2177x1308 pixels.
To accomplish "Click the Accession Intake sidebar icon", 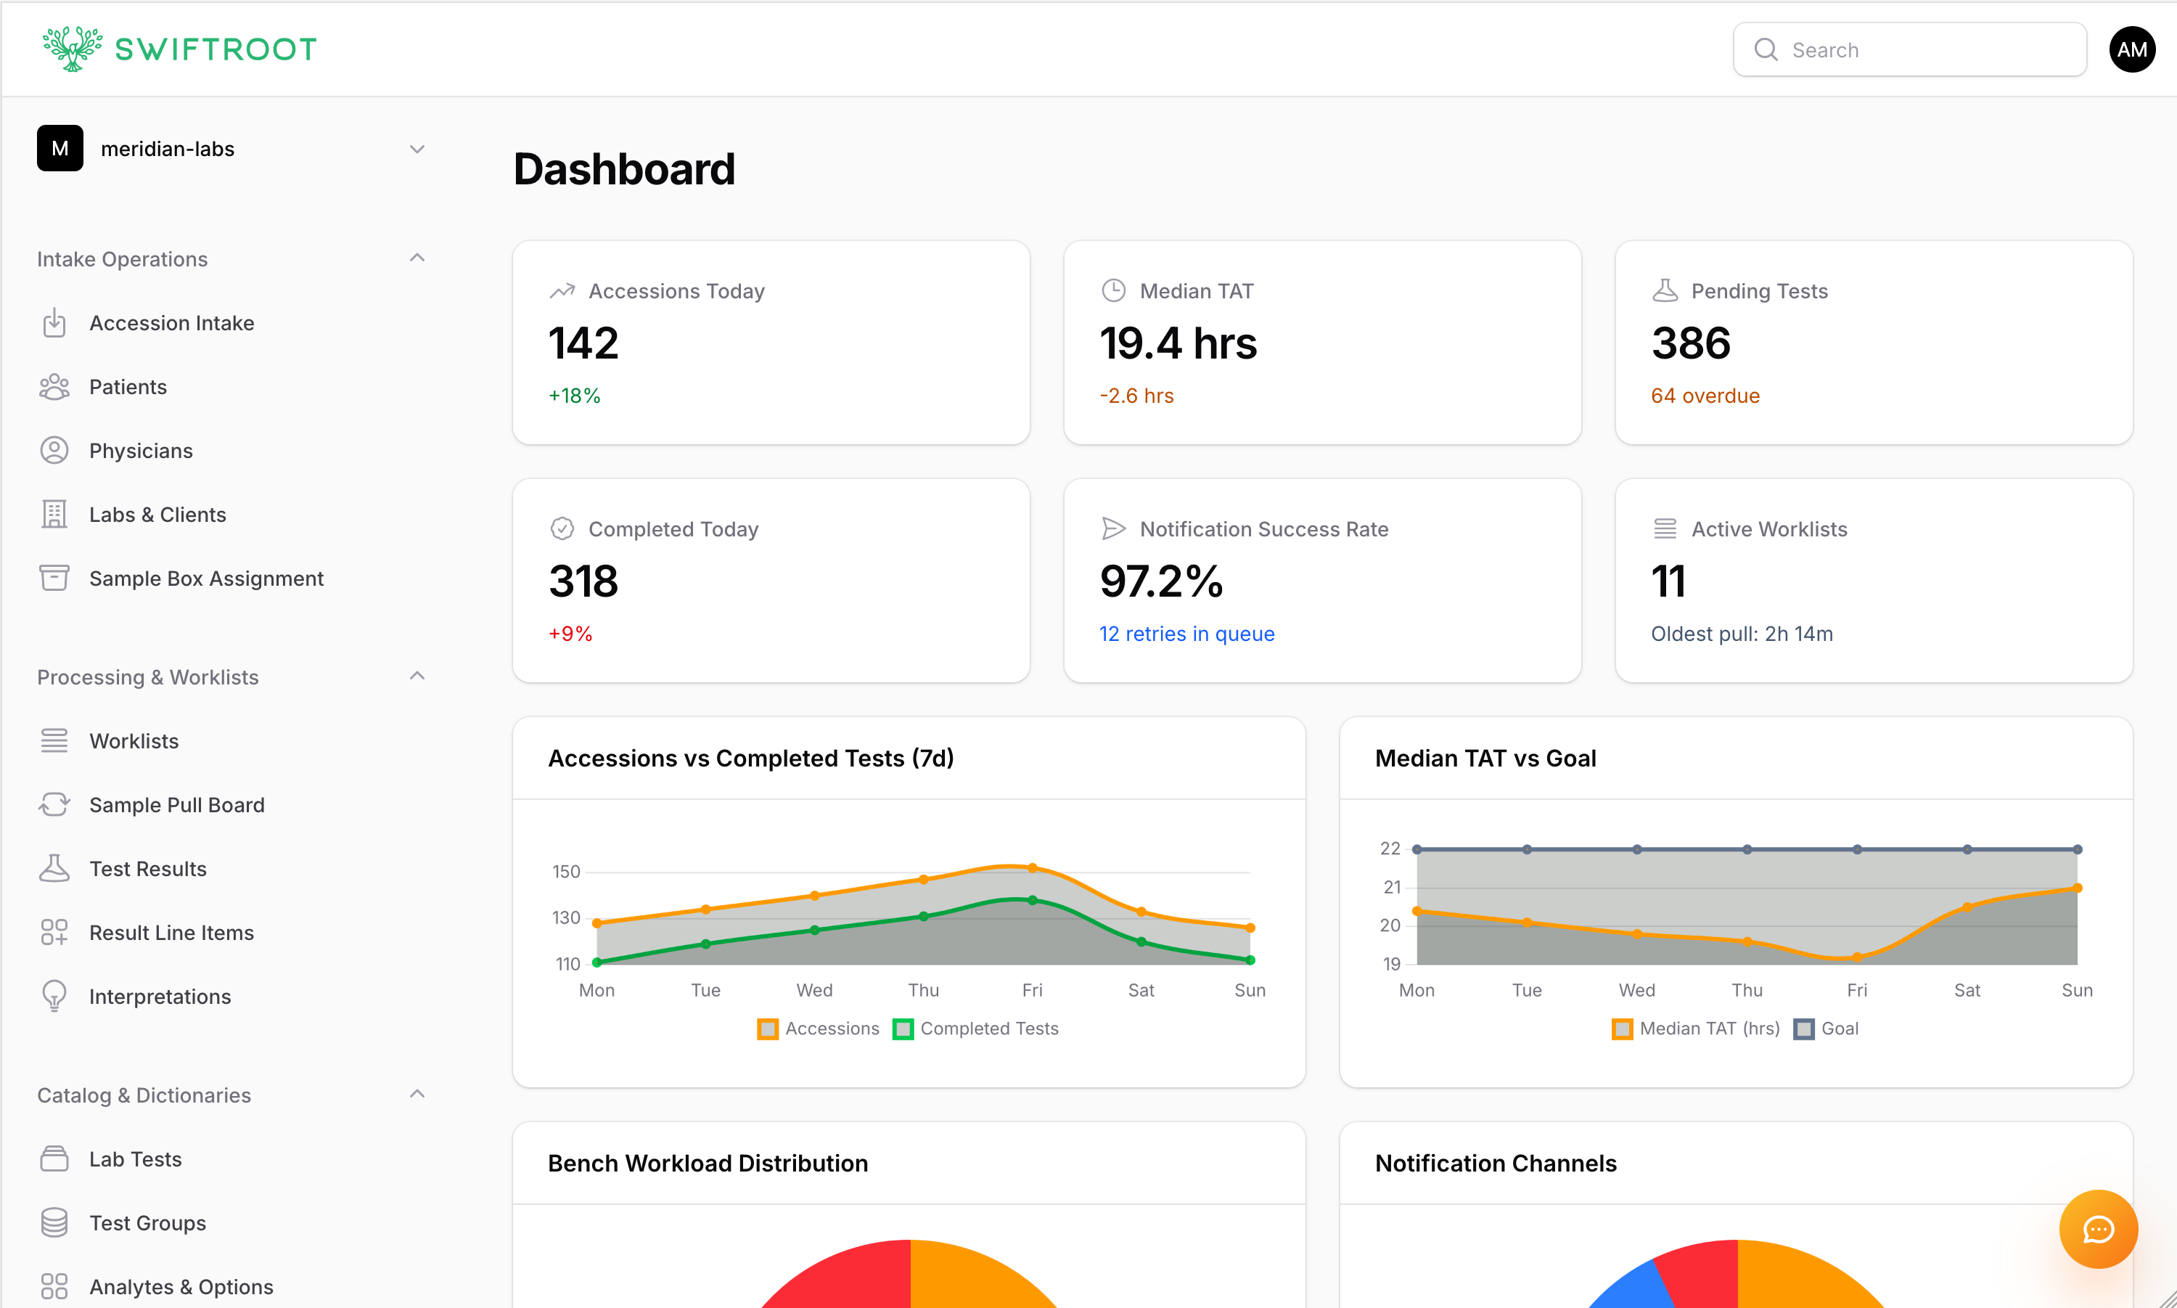I will tap(54, 324).
